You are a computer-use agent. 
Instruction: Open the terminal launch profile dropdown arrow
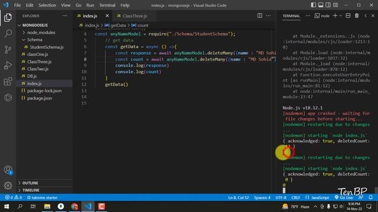341,16
